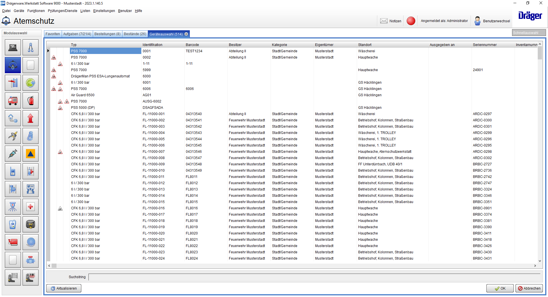Open the coiled fire hose module

(31, 242)
